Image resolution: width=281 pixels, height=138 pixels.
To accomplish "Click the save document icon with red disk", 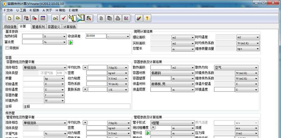I will (x=26, y=18).
